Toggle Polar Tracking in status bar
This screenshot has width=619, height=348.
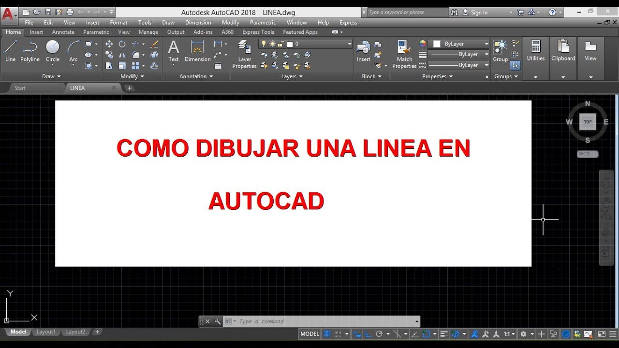tap(380, 333)
